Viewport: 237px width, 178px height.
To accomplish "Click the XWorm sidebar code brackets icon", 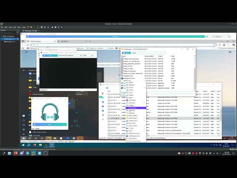I will tap(103, 119).
